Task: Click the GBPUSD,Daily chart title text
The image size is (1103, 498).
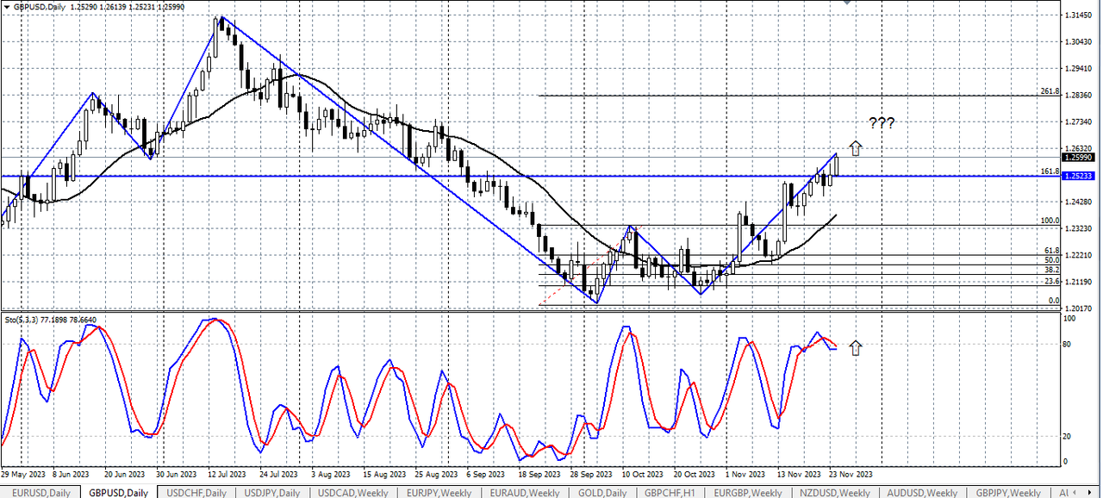Action: pyautogui.click(x=38, y=7)
